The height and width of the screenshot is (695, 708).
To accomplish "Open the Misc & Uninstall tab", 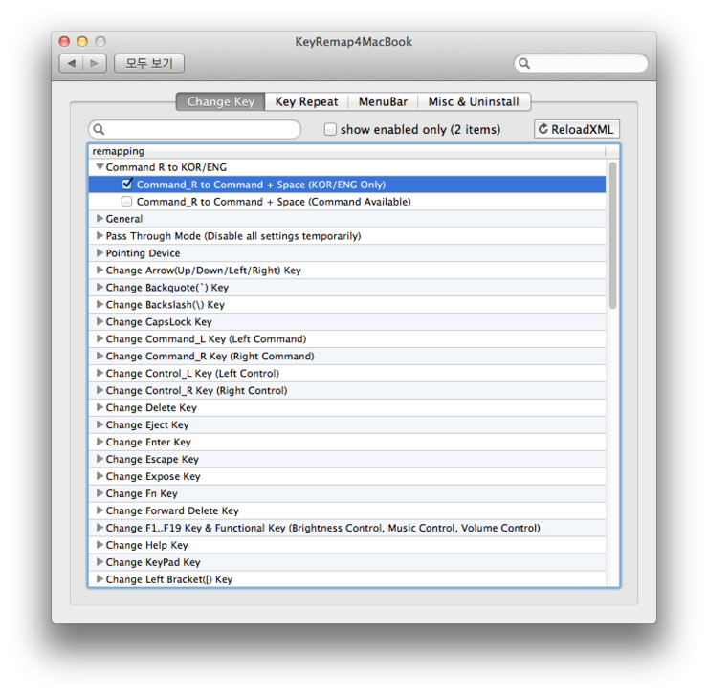I will point(474,101).
